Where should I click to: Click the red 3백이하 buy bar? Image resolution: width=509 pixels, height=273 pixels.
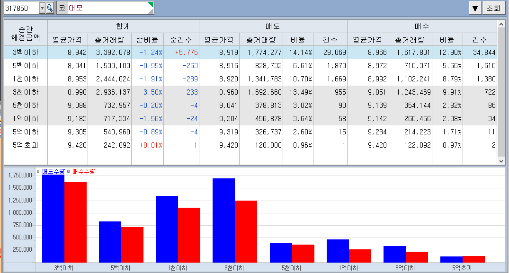tap(76, 222)
